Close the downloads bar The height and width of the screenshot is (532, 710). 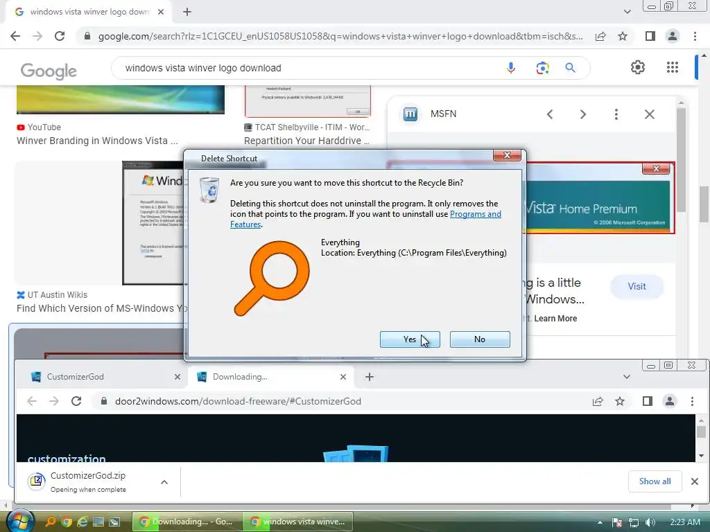point(695,481)
